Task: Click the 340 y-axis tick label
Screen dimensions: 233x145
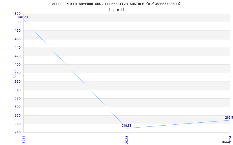Action: (x=17, y=90)
